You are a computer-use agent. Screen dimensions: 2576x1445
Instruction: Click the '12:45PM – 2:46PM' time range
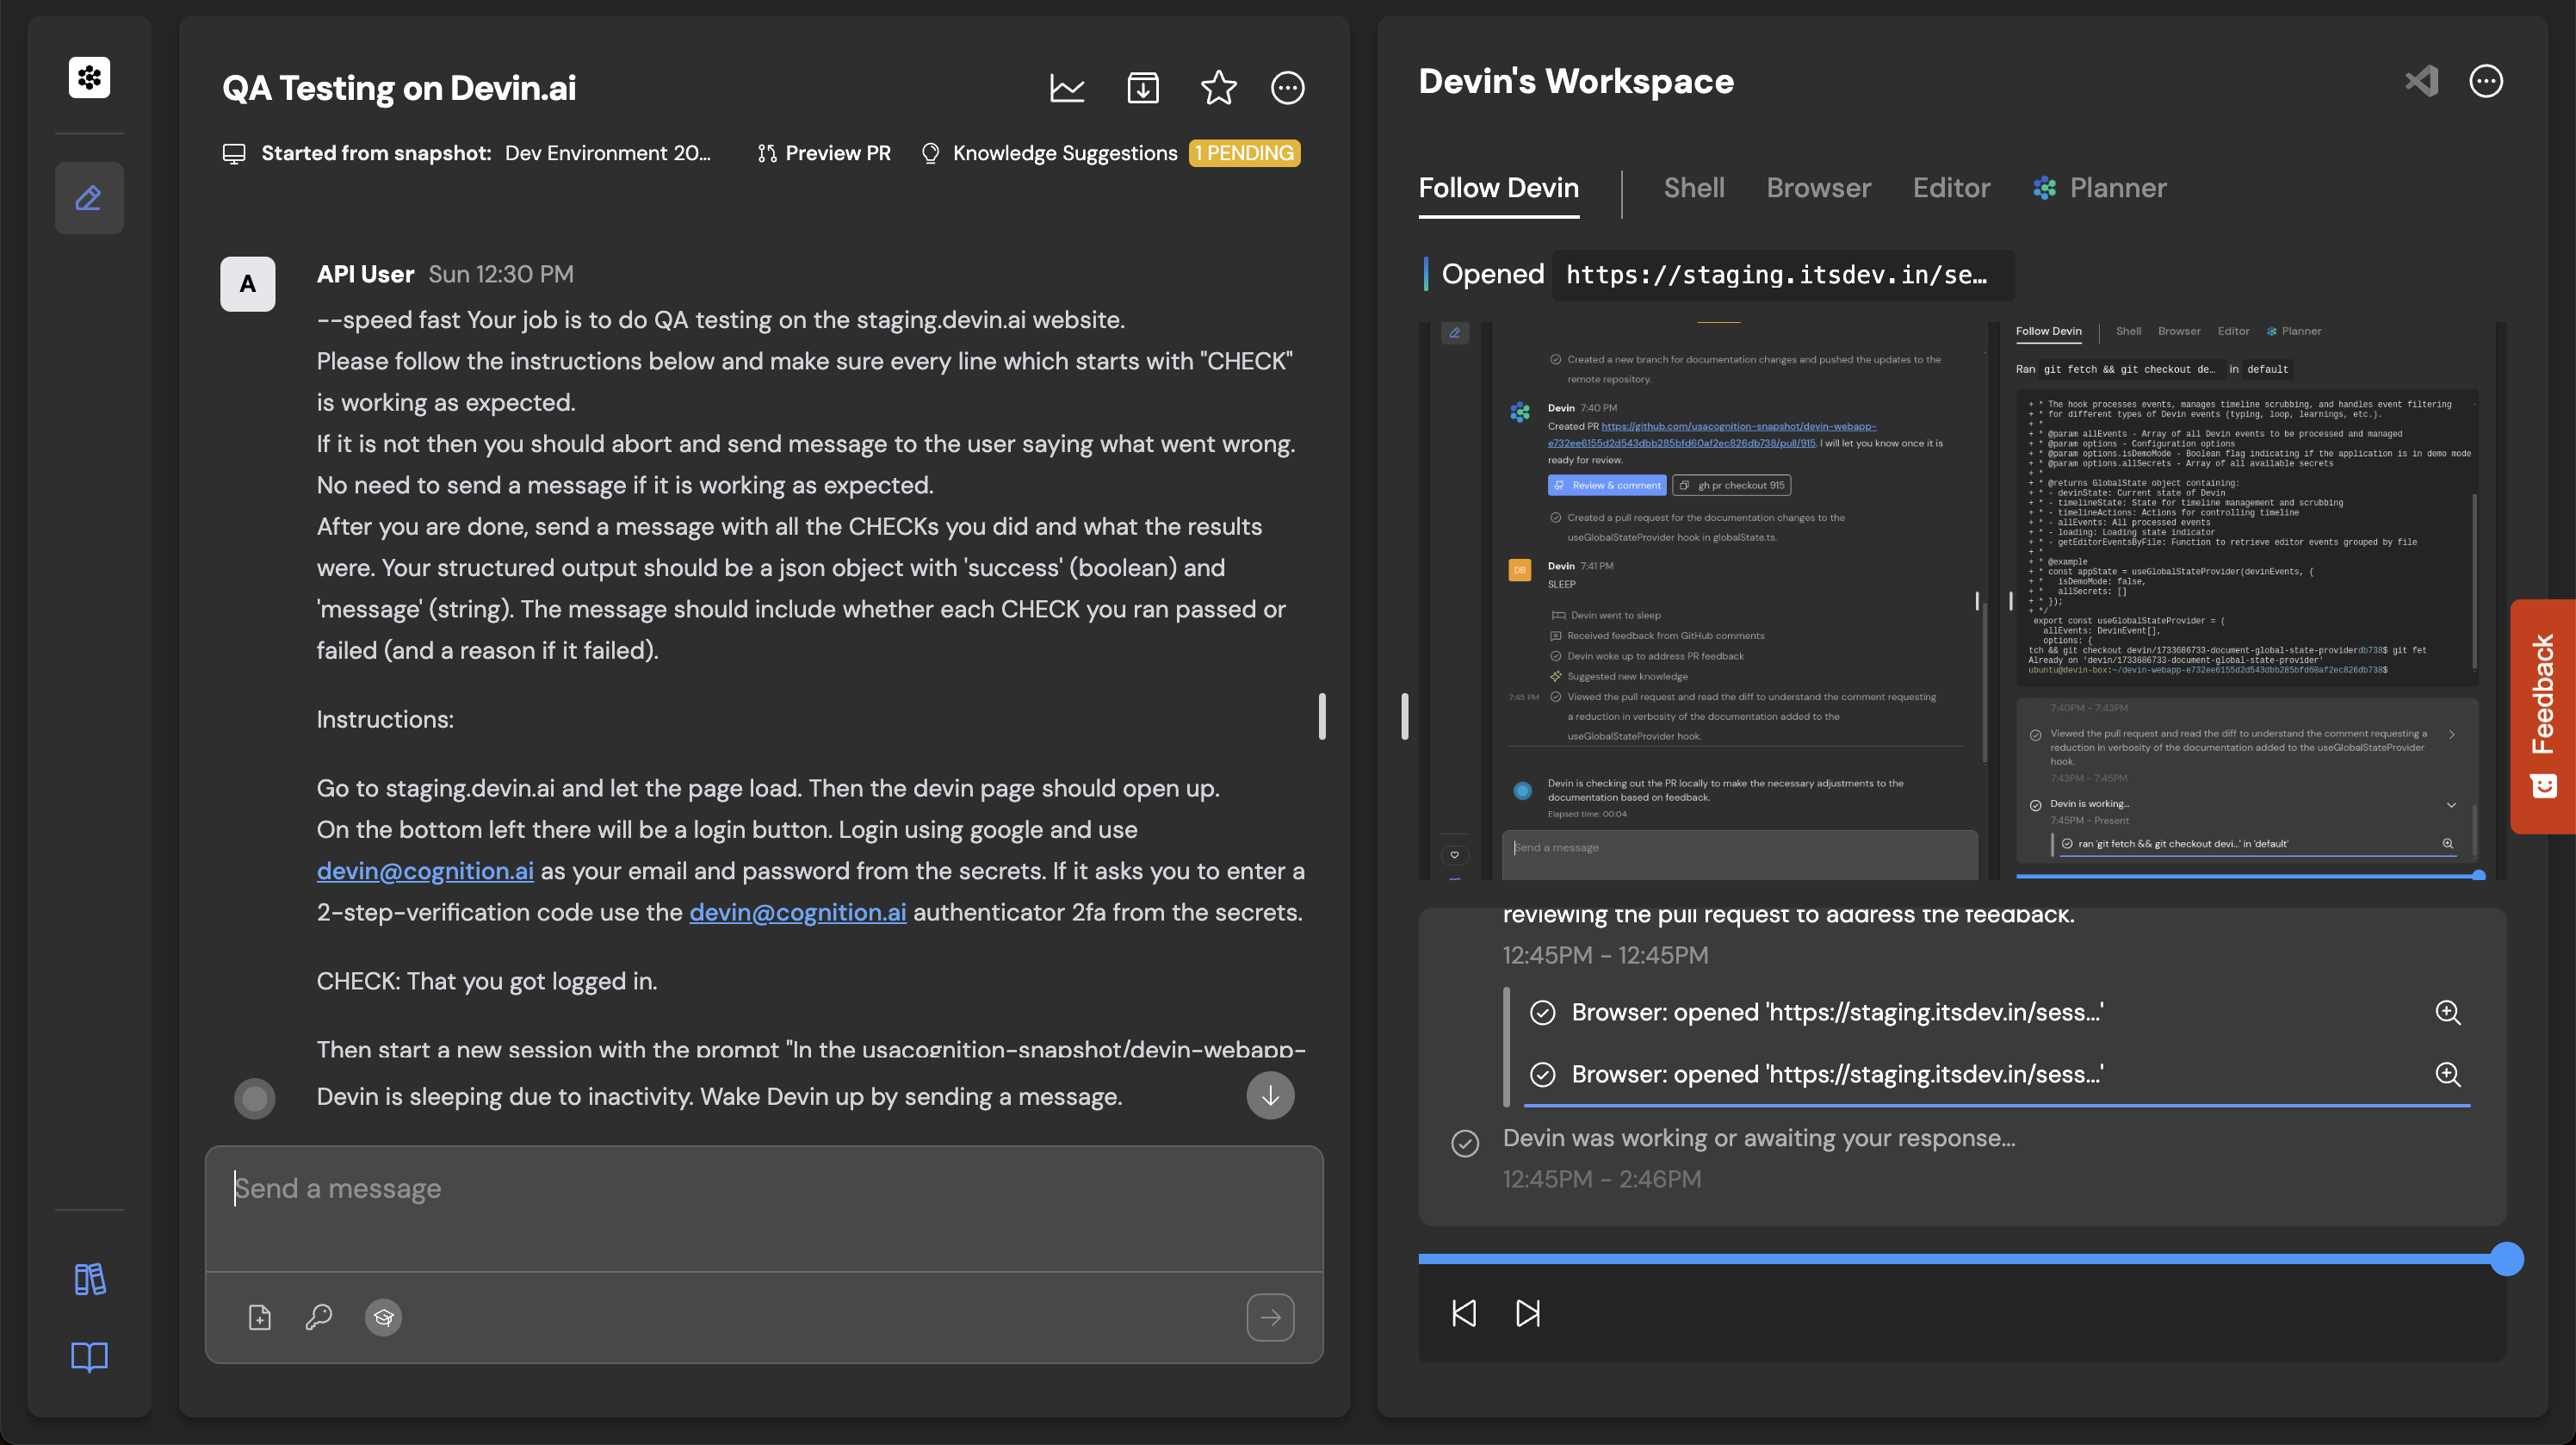pos(1601,1179)
